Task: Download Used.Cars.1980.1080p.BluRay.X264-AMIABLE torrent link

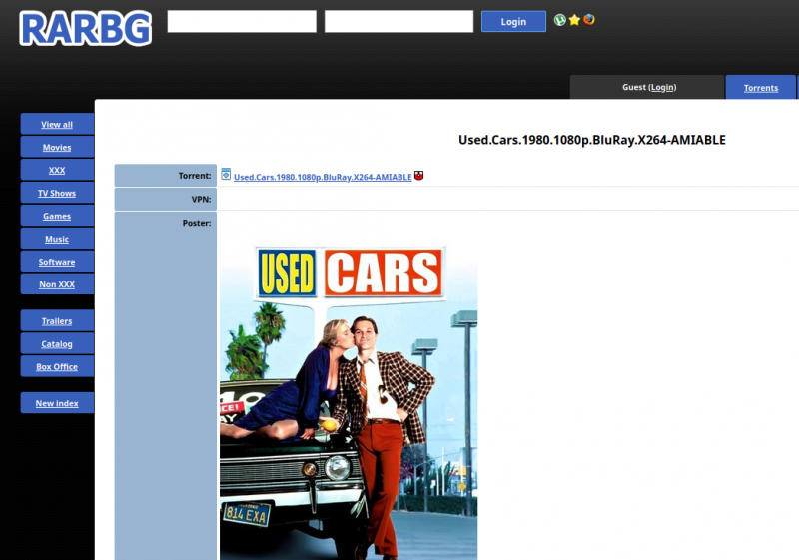Action: click(x=323, y=177)
